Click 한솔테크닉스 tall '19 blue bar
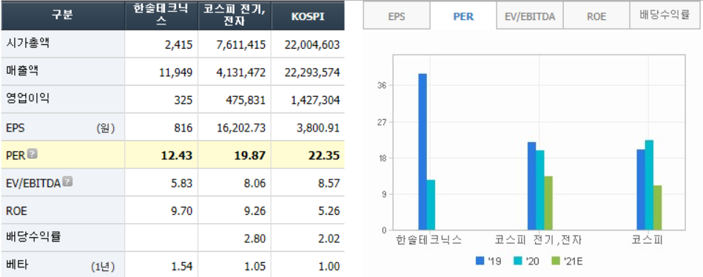The width and height of the screenshot is (703, 277). pyautogui.click(x=423, y=151)
